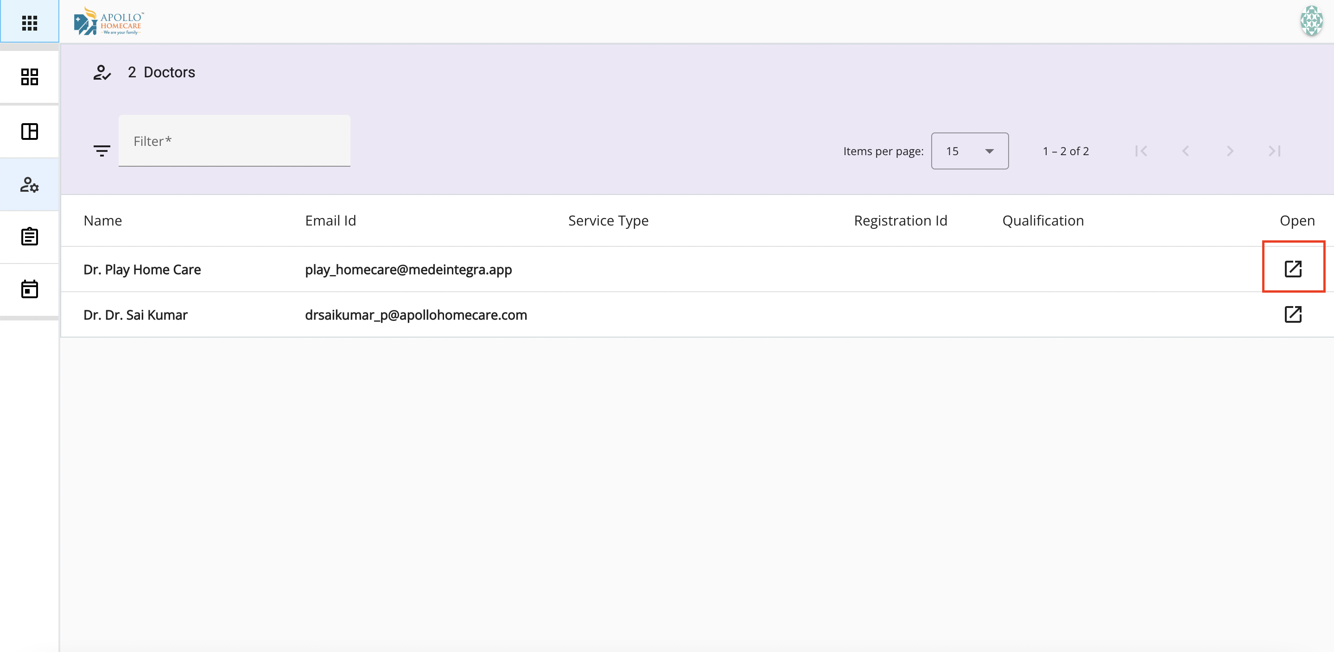Click the Email Id column header
The image size is (1334, 652).
(330, 221)
